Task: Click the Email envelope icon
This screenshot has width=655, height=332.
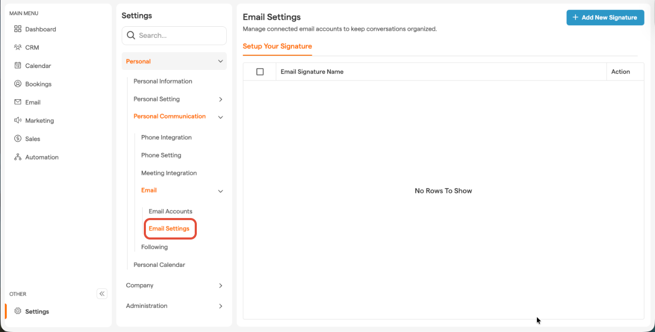Action: click(x=18, y=102)
